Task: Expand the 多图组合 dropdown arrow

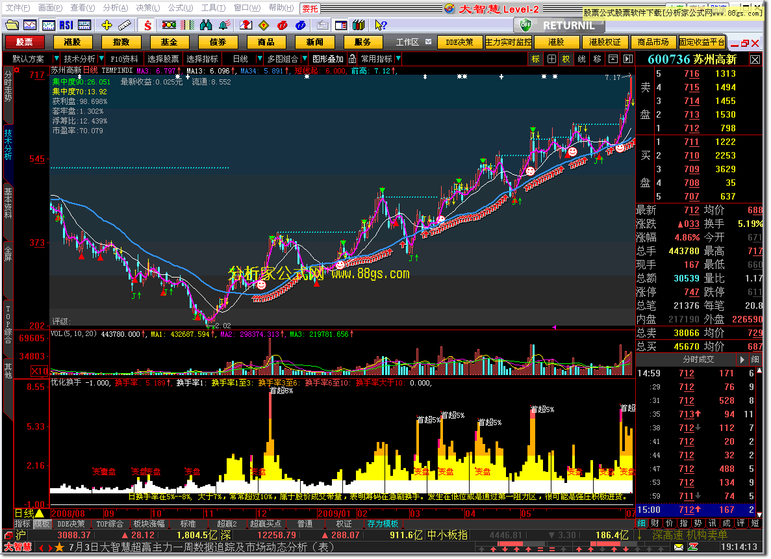Action: click(305, 58)
